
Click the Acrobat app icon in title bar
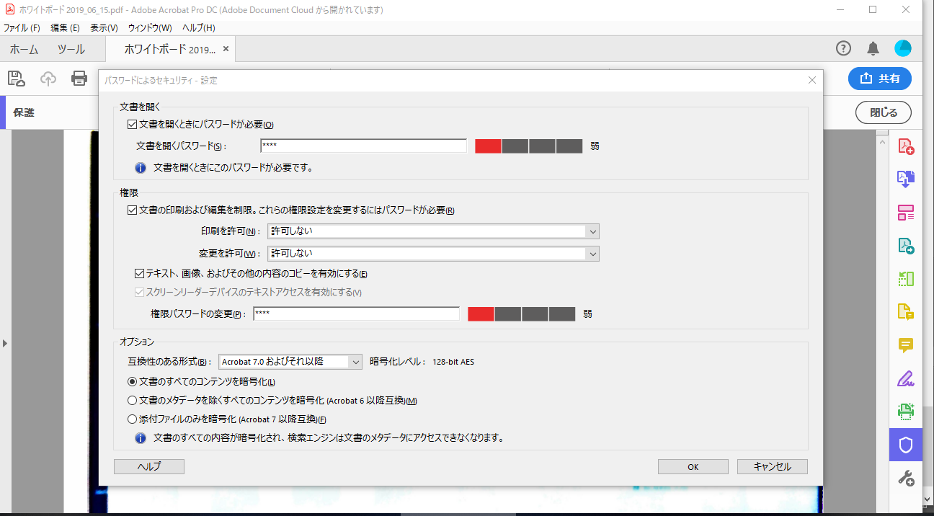[x=10, y=10]
